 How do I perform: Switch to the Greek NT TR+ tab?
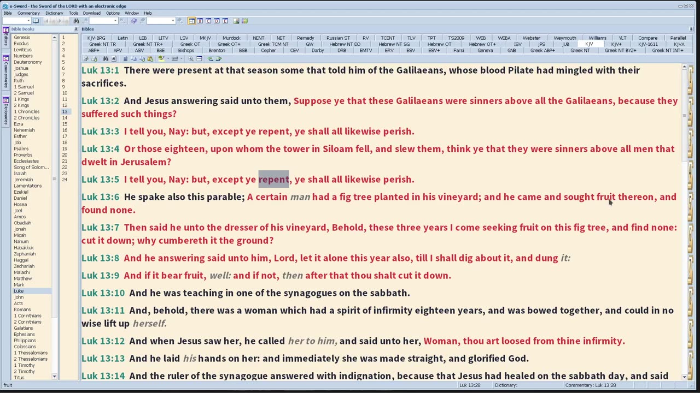(148, 44)
